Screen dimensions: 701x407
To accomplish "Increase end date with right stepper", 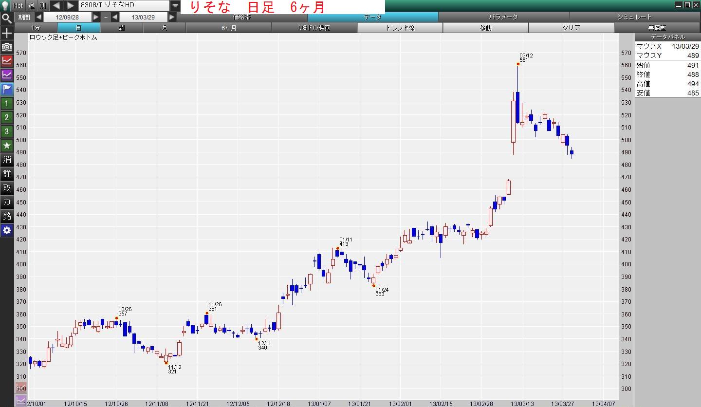I will pyautogui.click(x=172, y=17).
